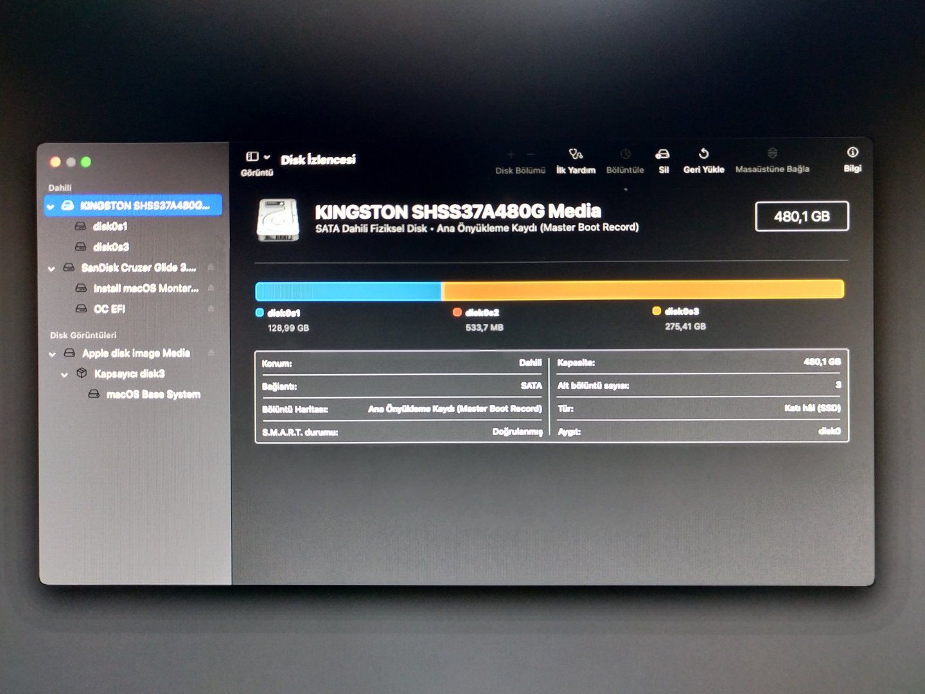Select disk0s3 volume in the sidebar
925x694 pixels.
(x=110, y=247)
